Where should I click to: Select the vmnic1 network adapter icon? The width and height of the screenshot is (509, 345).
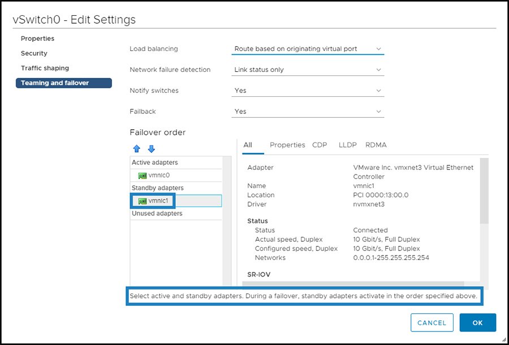143,201
